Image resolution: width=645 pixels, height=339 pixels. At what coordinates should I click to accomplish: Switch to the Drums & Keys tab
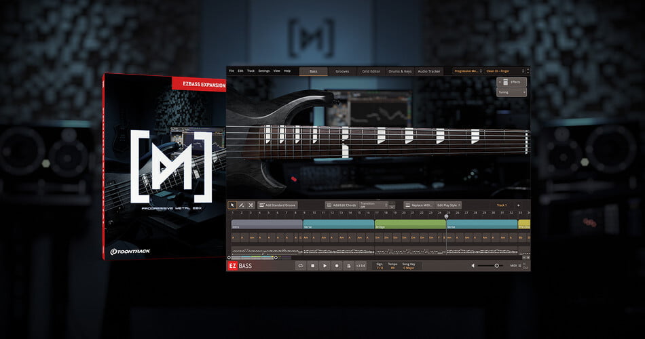click(x=401, y=71)
